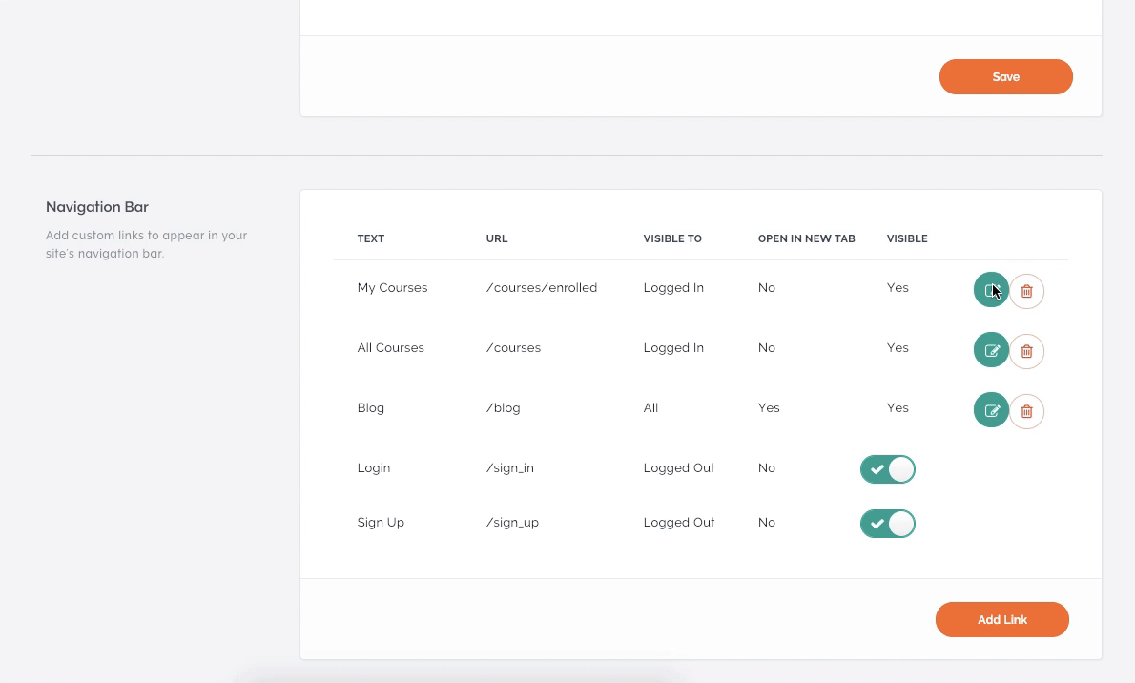Image resolution: width=1135 pixels, height=683 pixels.
Task: Select the Login text cell
Action: pyautogui.click(x=374, y=467)
